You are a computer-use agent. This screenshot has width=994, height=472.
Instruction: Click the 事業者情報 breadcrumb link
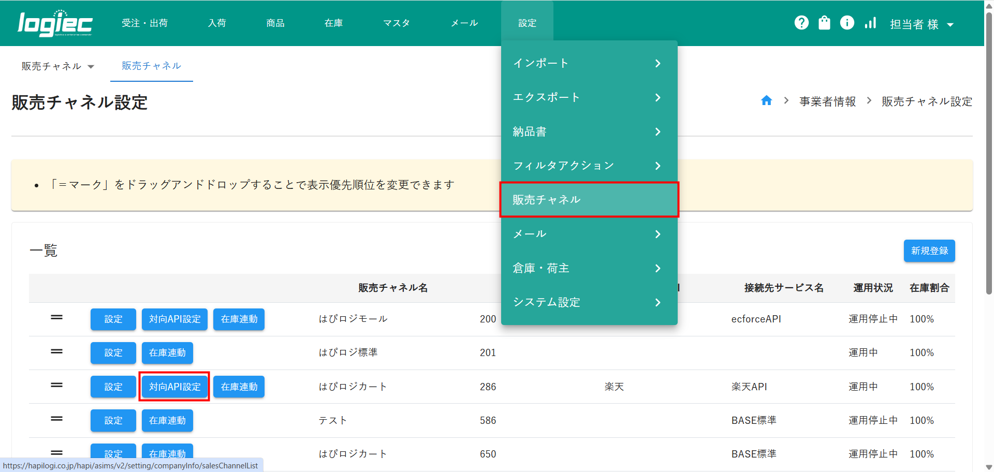(827, 101)
